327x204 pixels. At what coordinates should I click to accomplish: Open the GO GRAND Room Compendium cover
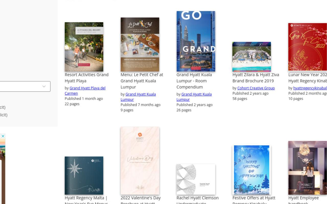click(196, 41)
